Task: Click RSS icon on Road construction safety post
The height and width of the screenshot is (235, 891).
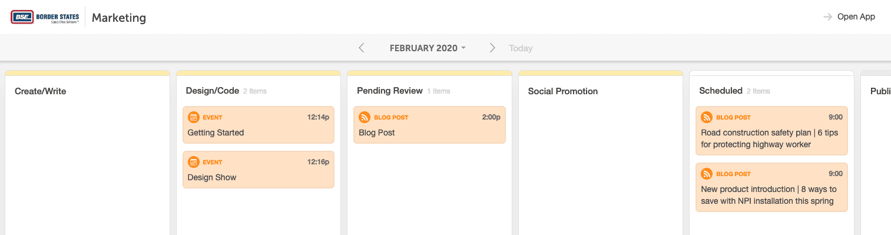Action: click(x=707, y=117)
